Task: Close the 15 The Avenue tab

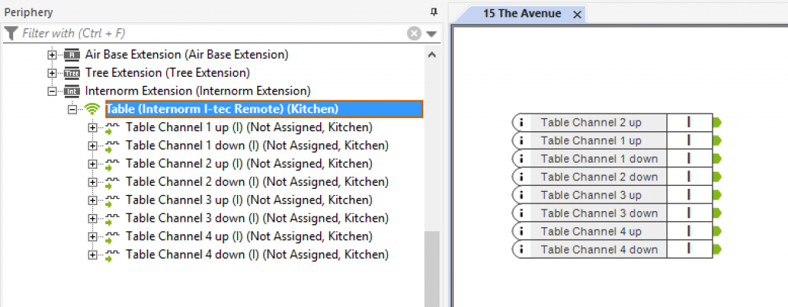Action: [x=578, y=14]
